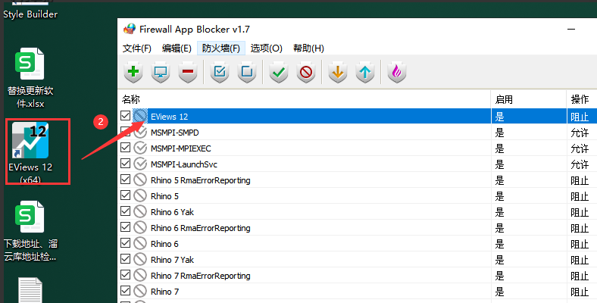Click the allow status icon of MSMPI-LaunchSvc
Viewport: 597px width, 303px height.
coord(140,164)
